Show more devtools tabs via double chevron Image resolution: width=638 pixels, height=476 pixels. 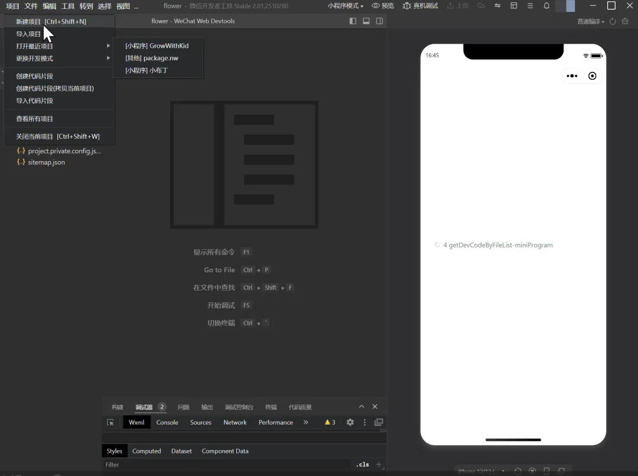(x=305, y=422)
